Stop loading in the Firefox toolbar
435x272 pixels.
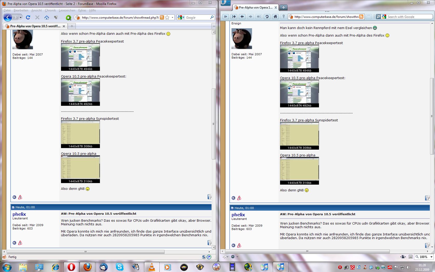coord(37,17)
